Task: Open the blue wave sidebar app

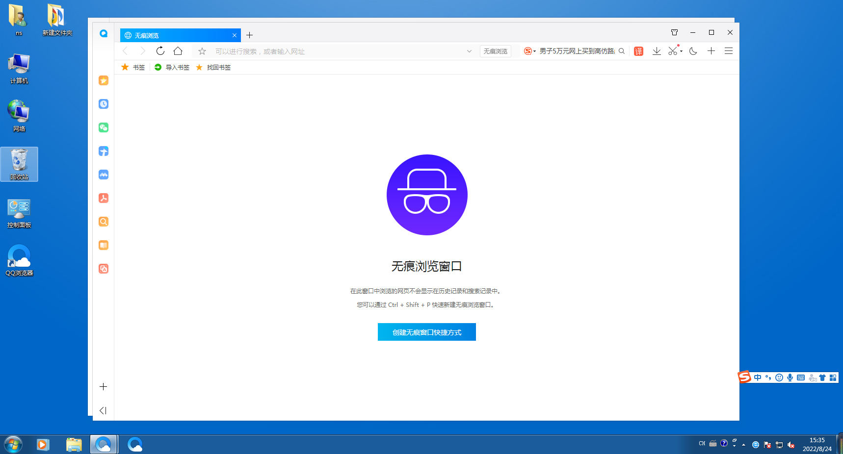Action: (x=104, y=175)
